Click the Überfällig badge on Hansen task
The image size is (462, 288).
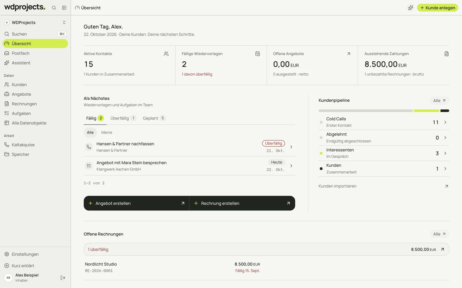[x=273, y=143]
